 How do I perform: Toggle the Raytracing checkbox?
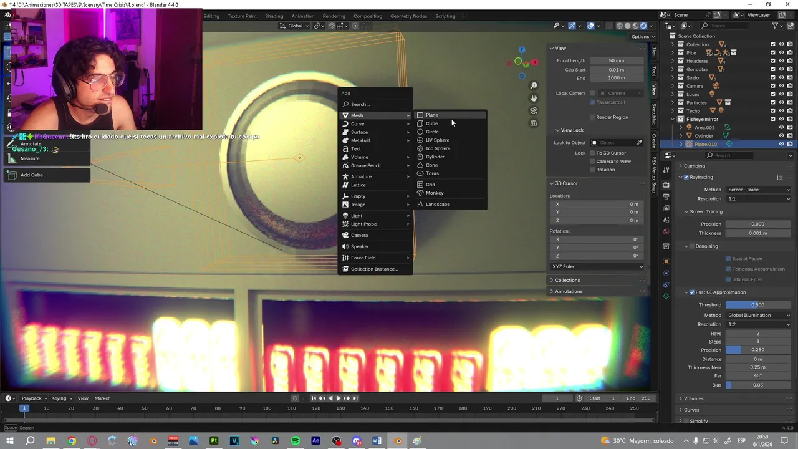(686, 177)
